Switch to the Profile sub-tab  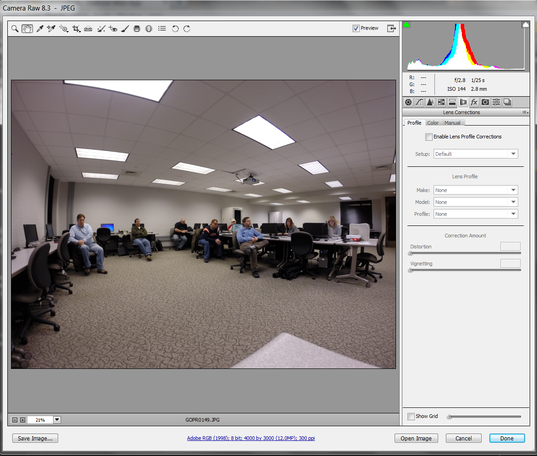coord(414,123)
